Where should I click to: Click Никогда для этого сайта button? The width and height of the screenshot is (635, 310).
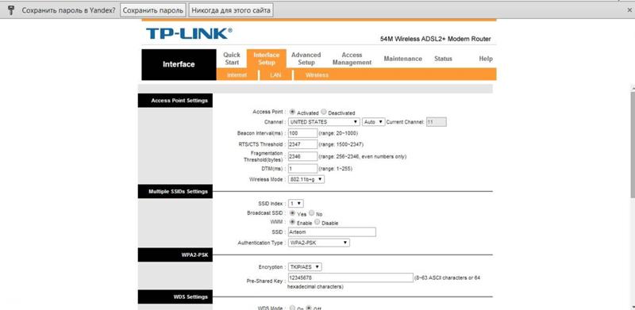coord(231,10)
